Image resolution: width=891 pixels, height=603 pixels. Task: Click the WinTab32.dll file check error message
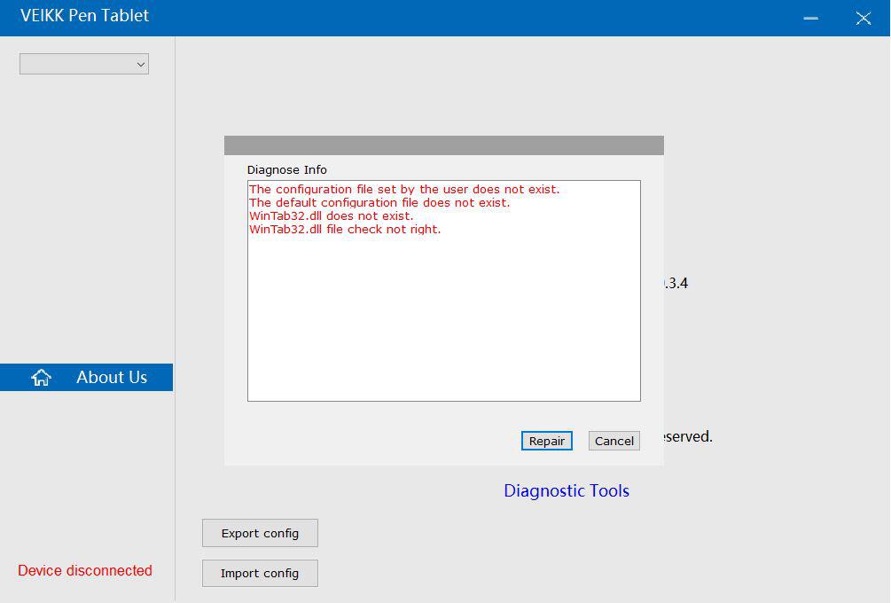(345, 229)
